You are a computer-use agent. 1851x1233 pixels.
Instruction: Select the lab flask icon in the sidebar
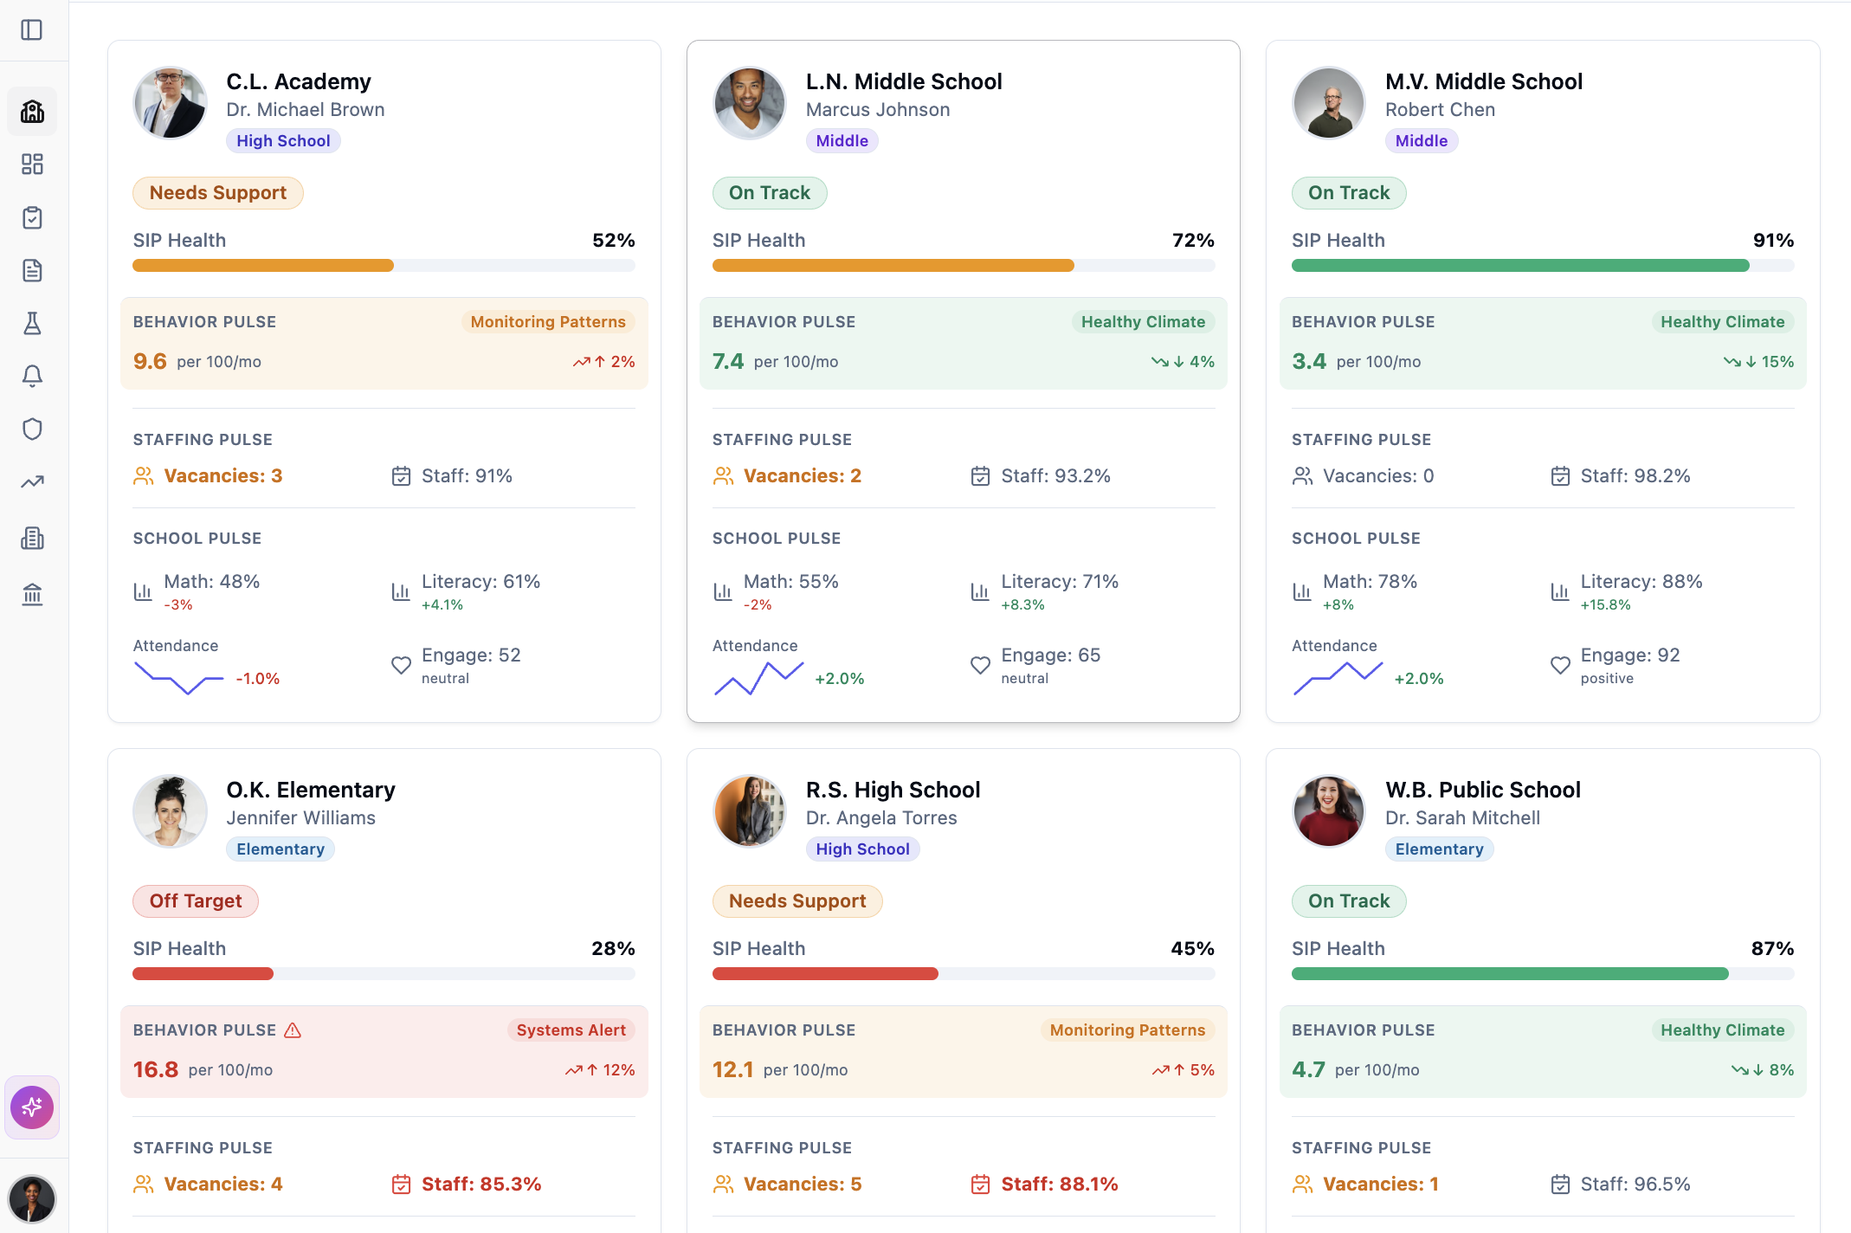(32, 323)
